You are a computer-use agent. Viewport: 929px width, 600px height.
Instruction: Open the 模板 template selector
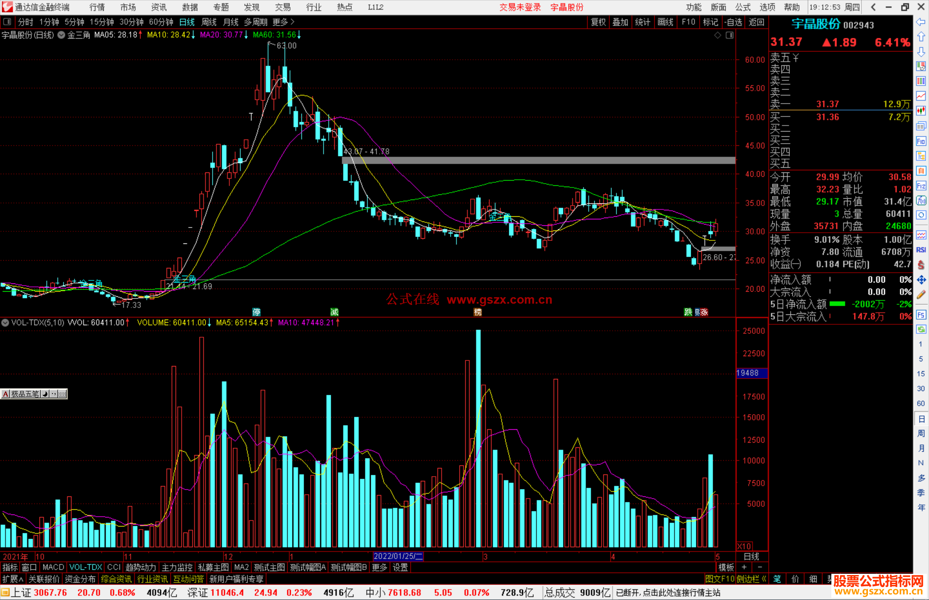click(x=726, y=567)
